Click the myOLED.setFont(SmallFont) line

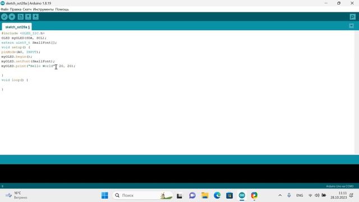[x=28, y=61]
